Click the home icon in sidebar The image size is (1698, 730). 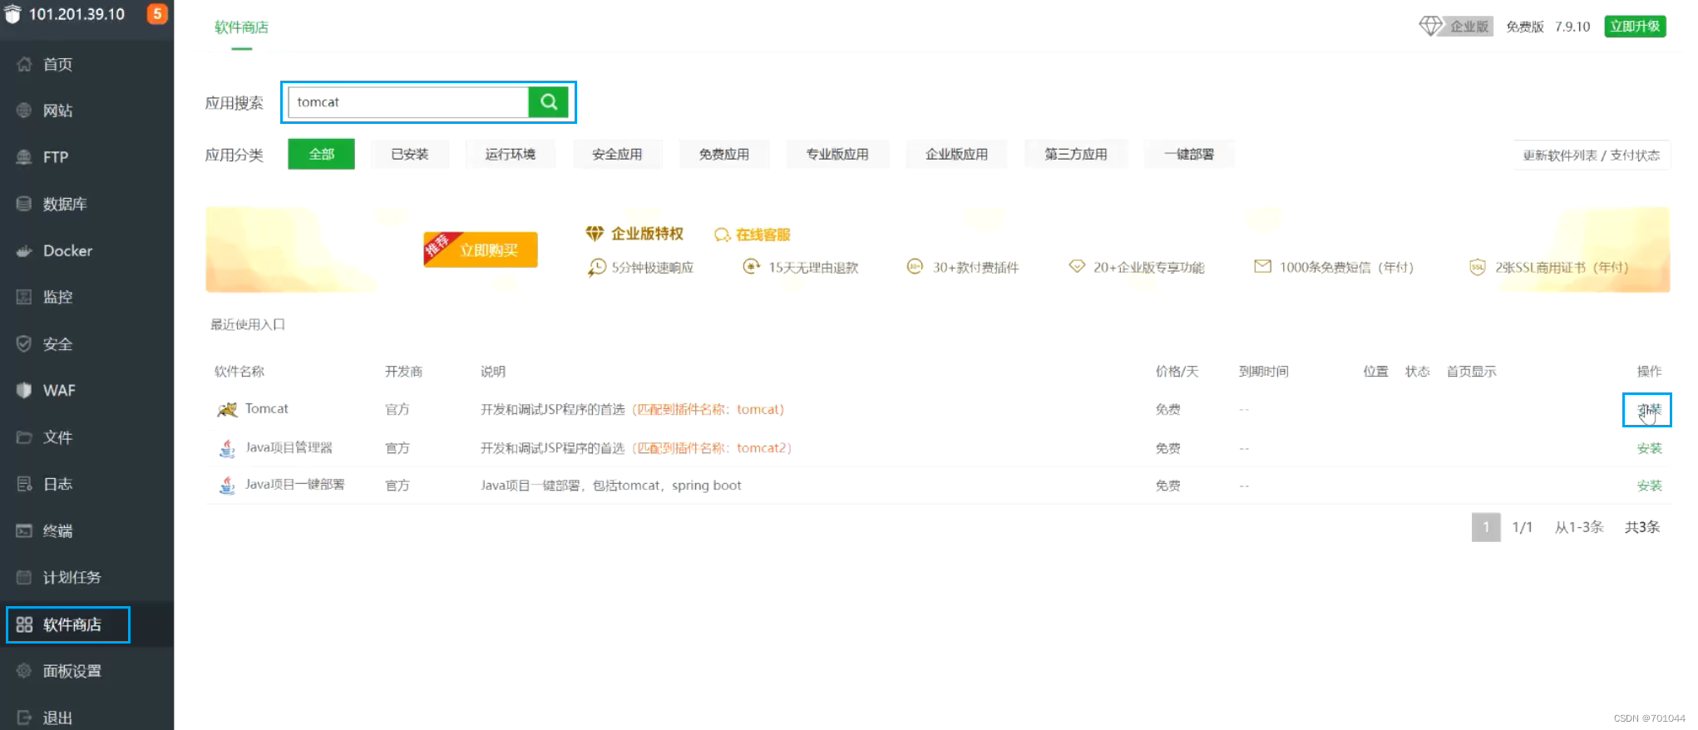click(24, 64)
